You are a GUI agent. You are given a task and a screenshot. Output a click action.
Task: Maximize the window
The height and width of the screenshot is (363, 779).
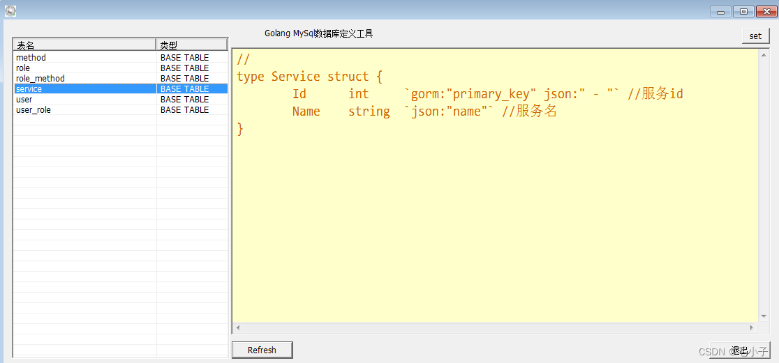(743, 11)
